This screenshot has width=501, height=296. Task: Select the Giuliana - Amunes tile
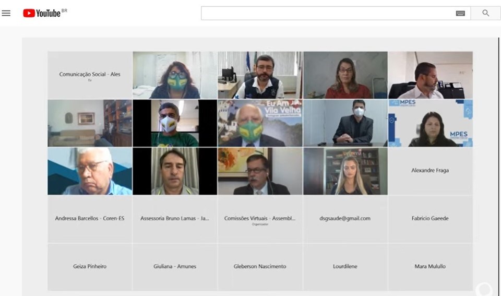click(175, 267)
